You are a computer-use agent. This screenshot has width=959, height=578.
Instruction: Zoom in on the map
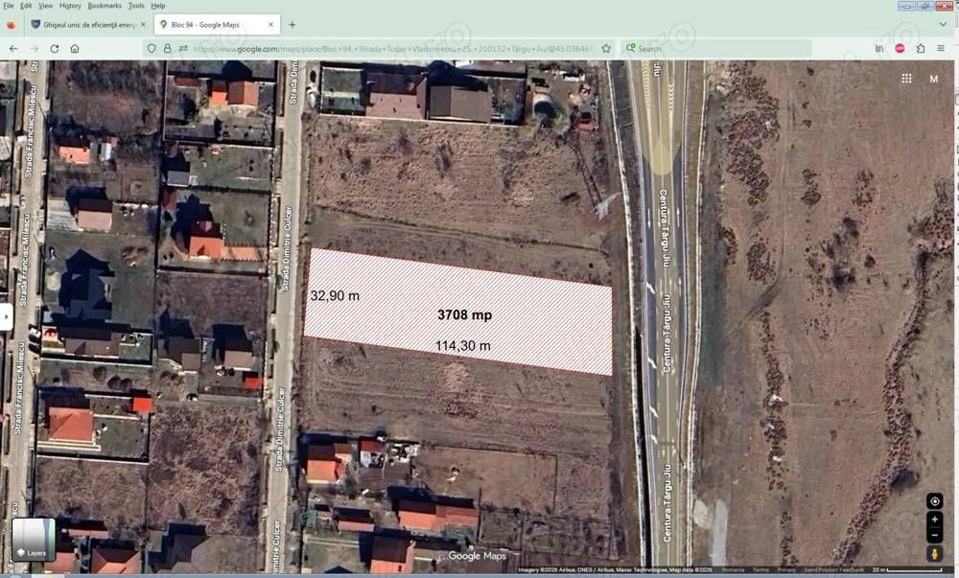click(x=934, y=520)
